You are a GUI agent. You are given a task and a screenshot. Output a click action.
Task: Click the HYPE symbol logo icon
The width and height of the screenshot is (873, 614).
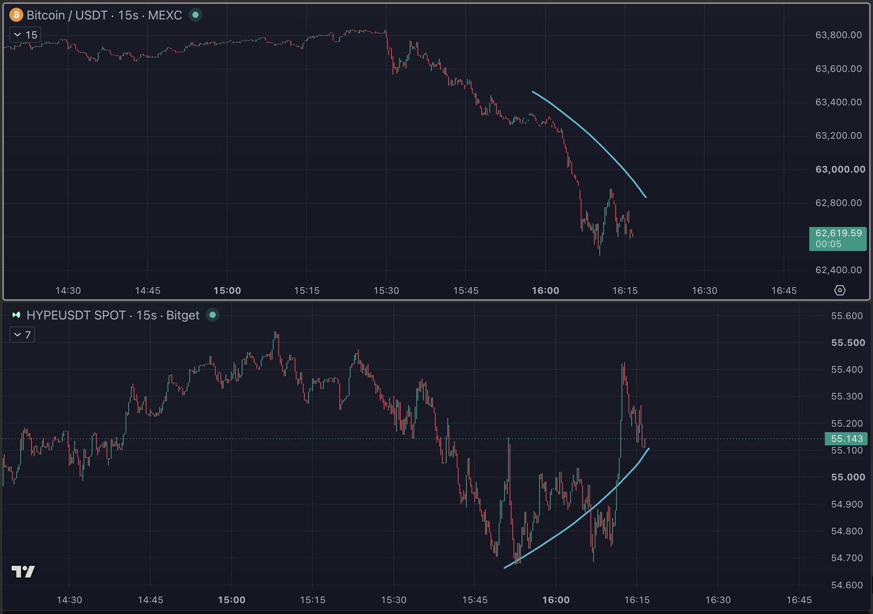click(16, 315)
